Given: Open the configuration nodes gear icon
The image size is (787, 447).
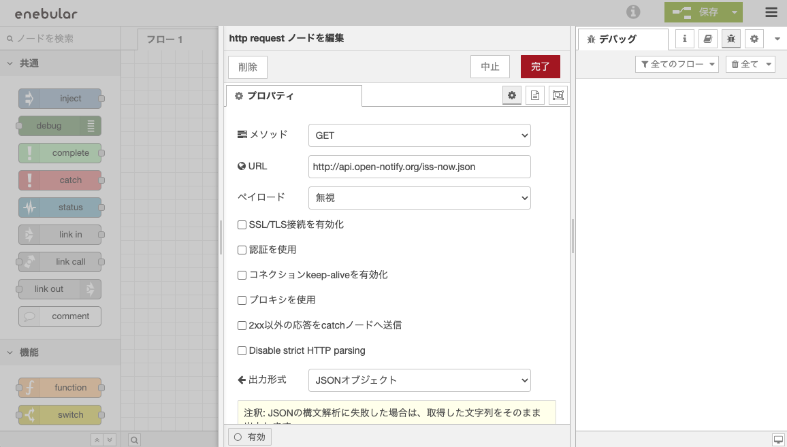Looking at the screenshot, I should tap(754, 39).
